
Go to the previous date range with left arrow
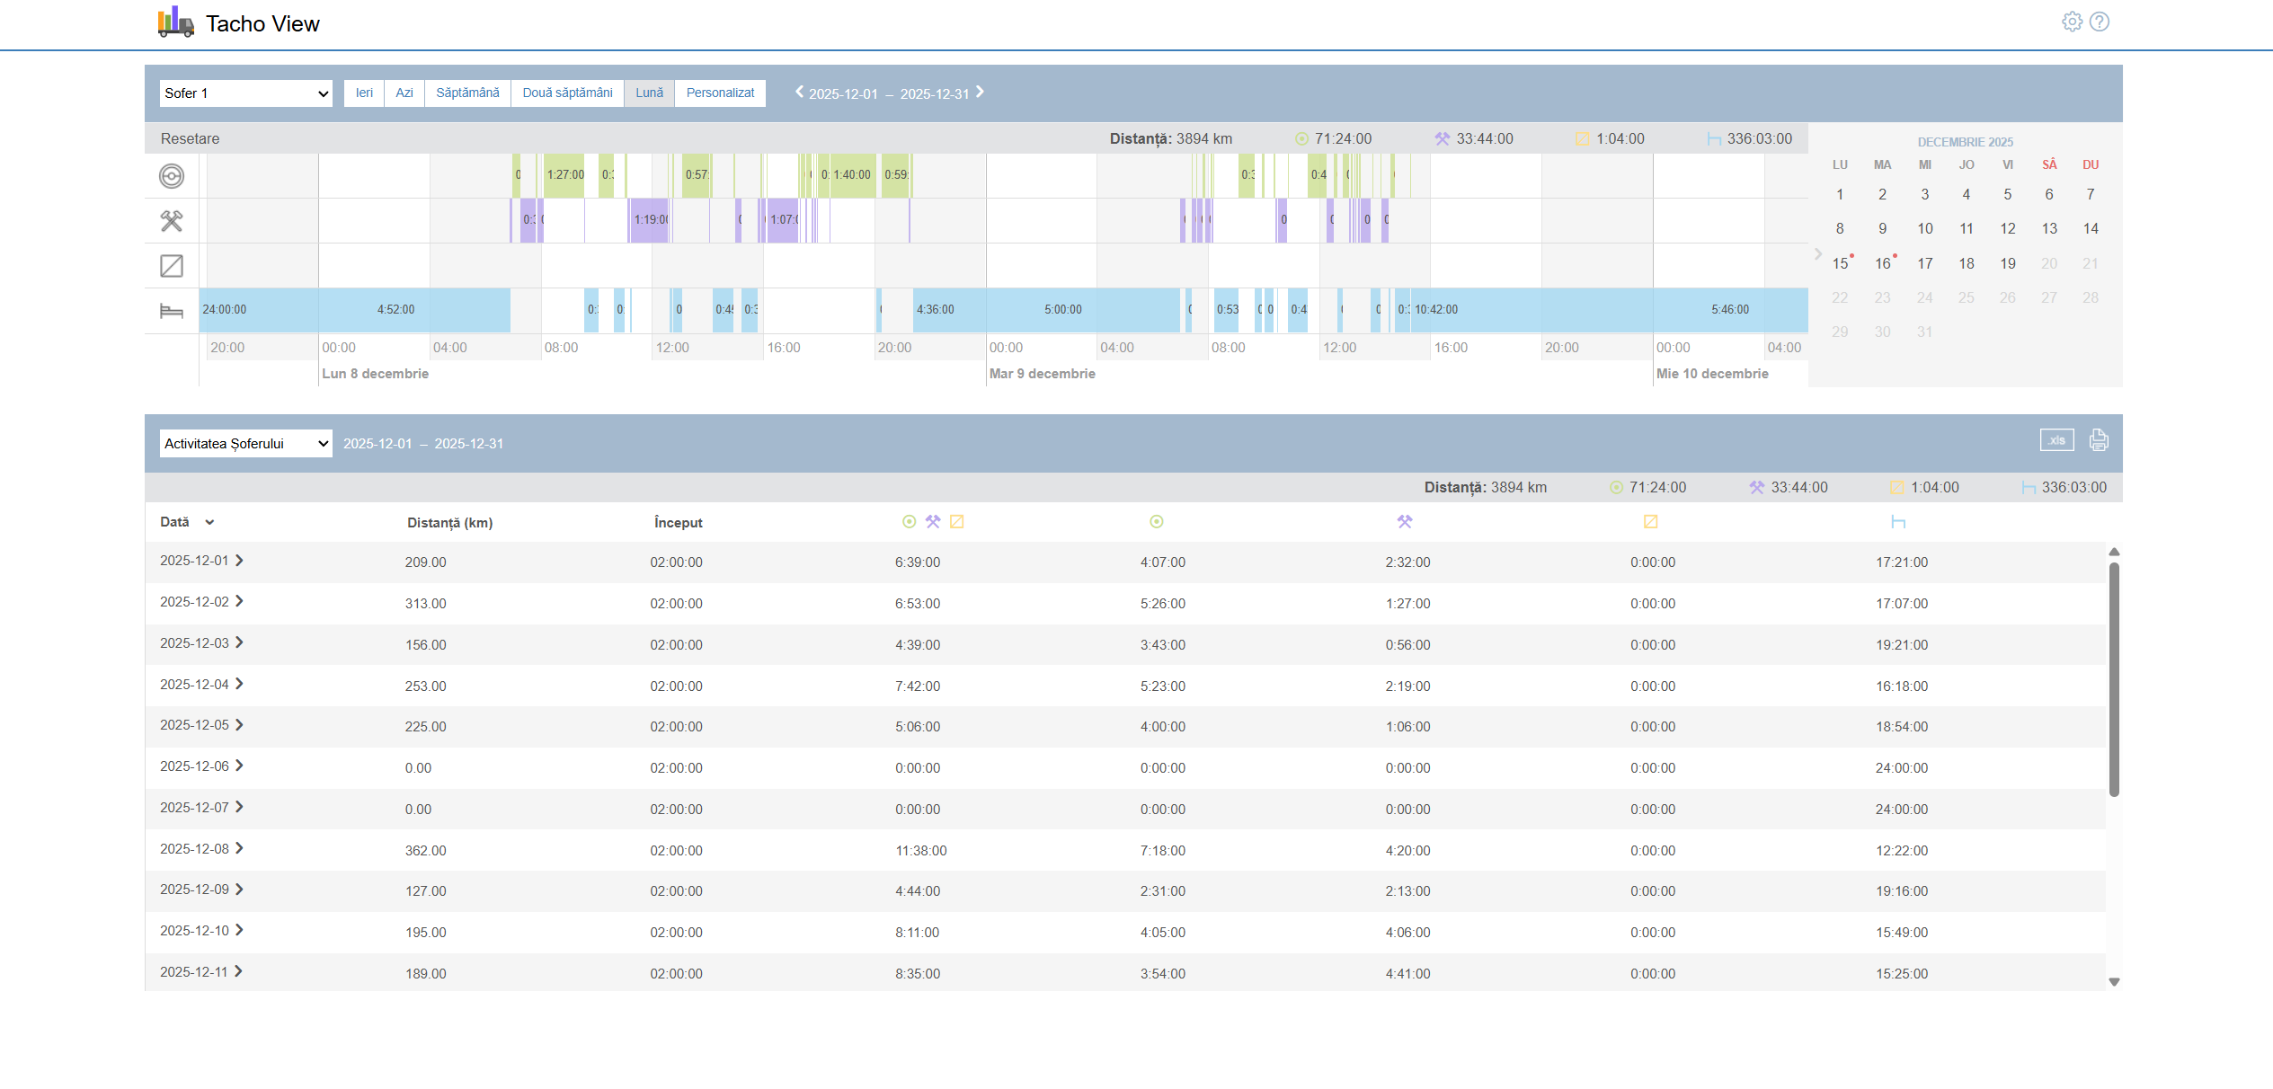(799, 92)
